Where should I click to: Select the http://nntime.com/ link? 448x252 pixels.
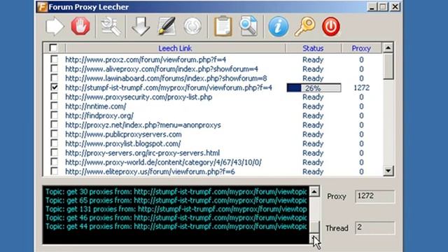pyautogui.click(x=95, y=106)
